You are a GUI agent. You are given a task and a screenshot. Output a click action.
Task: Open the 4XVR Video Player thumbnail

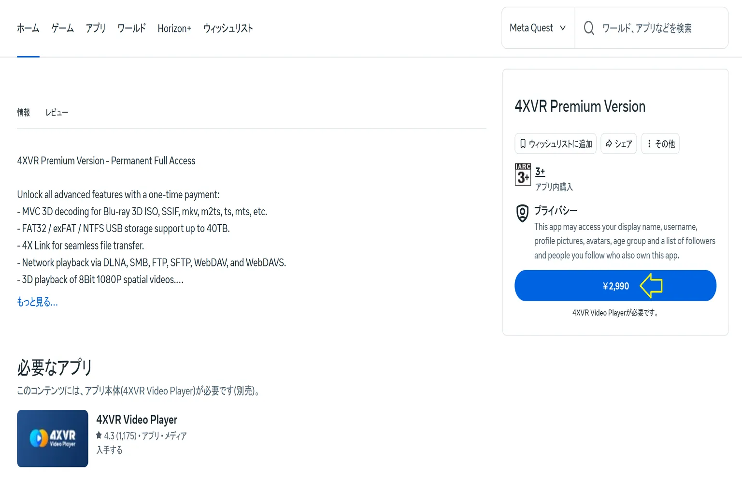click(53, 438)
